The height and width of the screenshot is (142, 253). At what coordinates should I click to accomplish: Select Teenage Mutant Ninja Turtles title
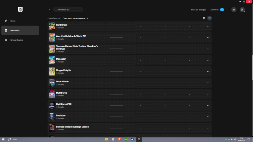click(x=77, y=48)
